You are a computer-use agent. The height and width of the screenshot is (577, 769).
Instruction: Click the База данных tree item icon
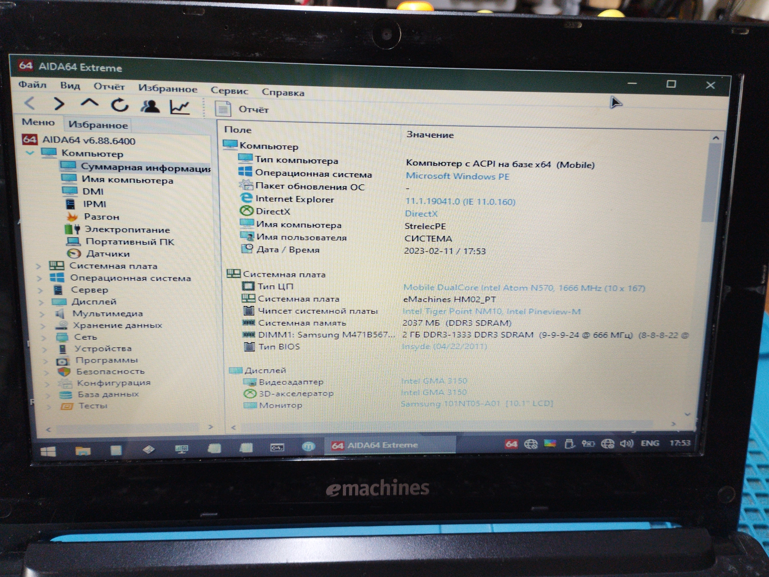66,395
